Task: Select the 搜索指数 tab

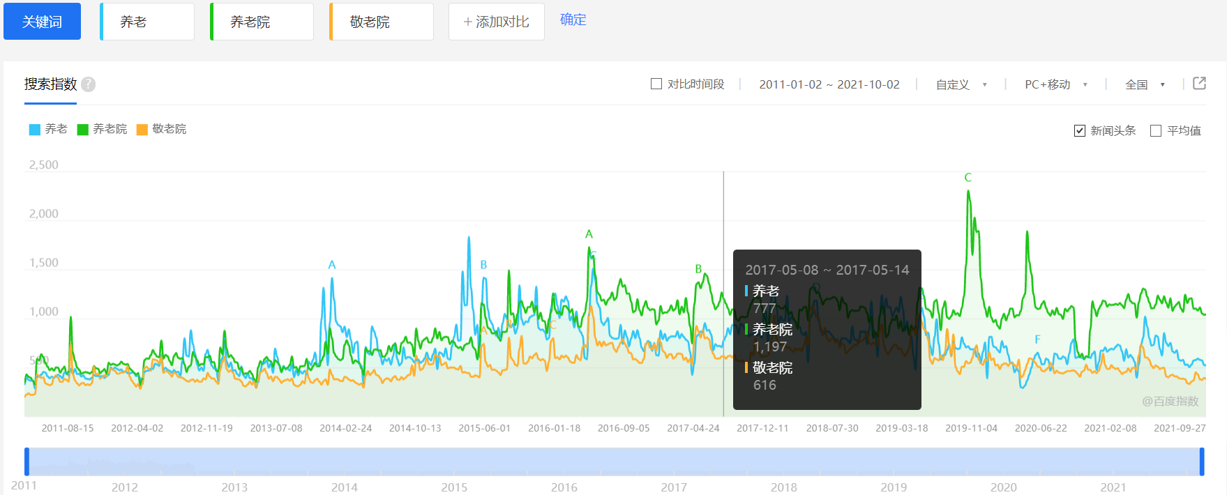Action: [x=50, y=84]
